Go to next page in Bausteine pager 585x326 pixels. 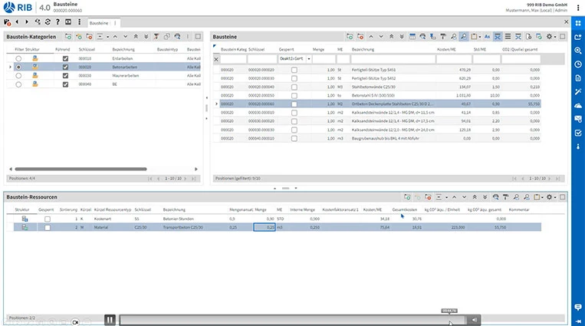click(549, 179)
